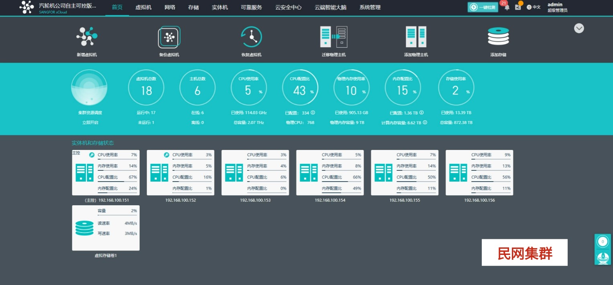Select the 迁移物理主机 icon
613x285 pixels.
334,37
